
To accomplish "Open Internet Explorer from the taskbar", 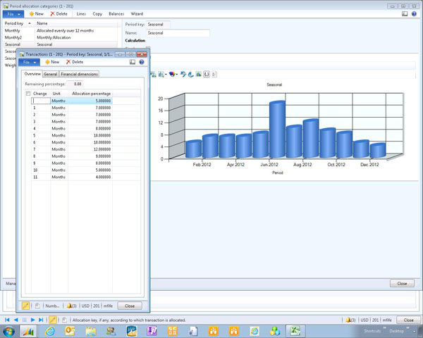I will coord(51,330).
